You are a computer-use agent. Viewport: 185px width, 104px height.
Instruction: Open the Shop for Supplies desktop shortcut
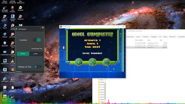[5, 18]
